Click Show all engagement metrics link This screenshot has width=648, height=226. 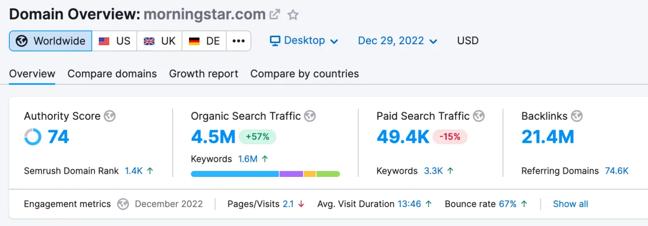pyautogui.click(x=571, y=204)
